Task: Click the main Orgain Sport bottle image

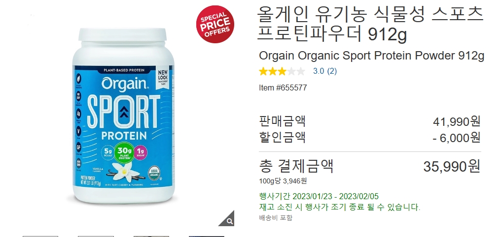Action: pos(124,116)
